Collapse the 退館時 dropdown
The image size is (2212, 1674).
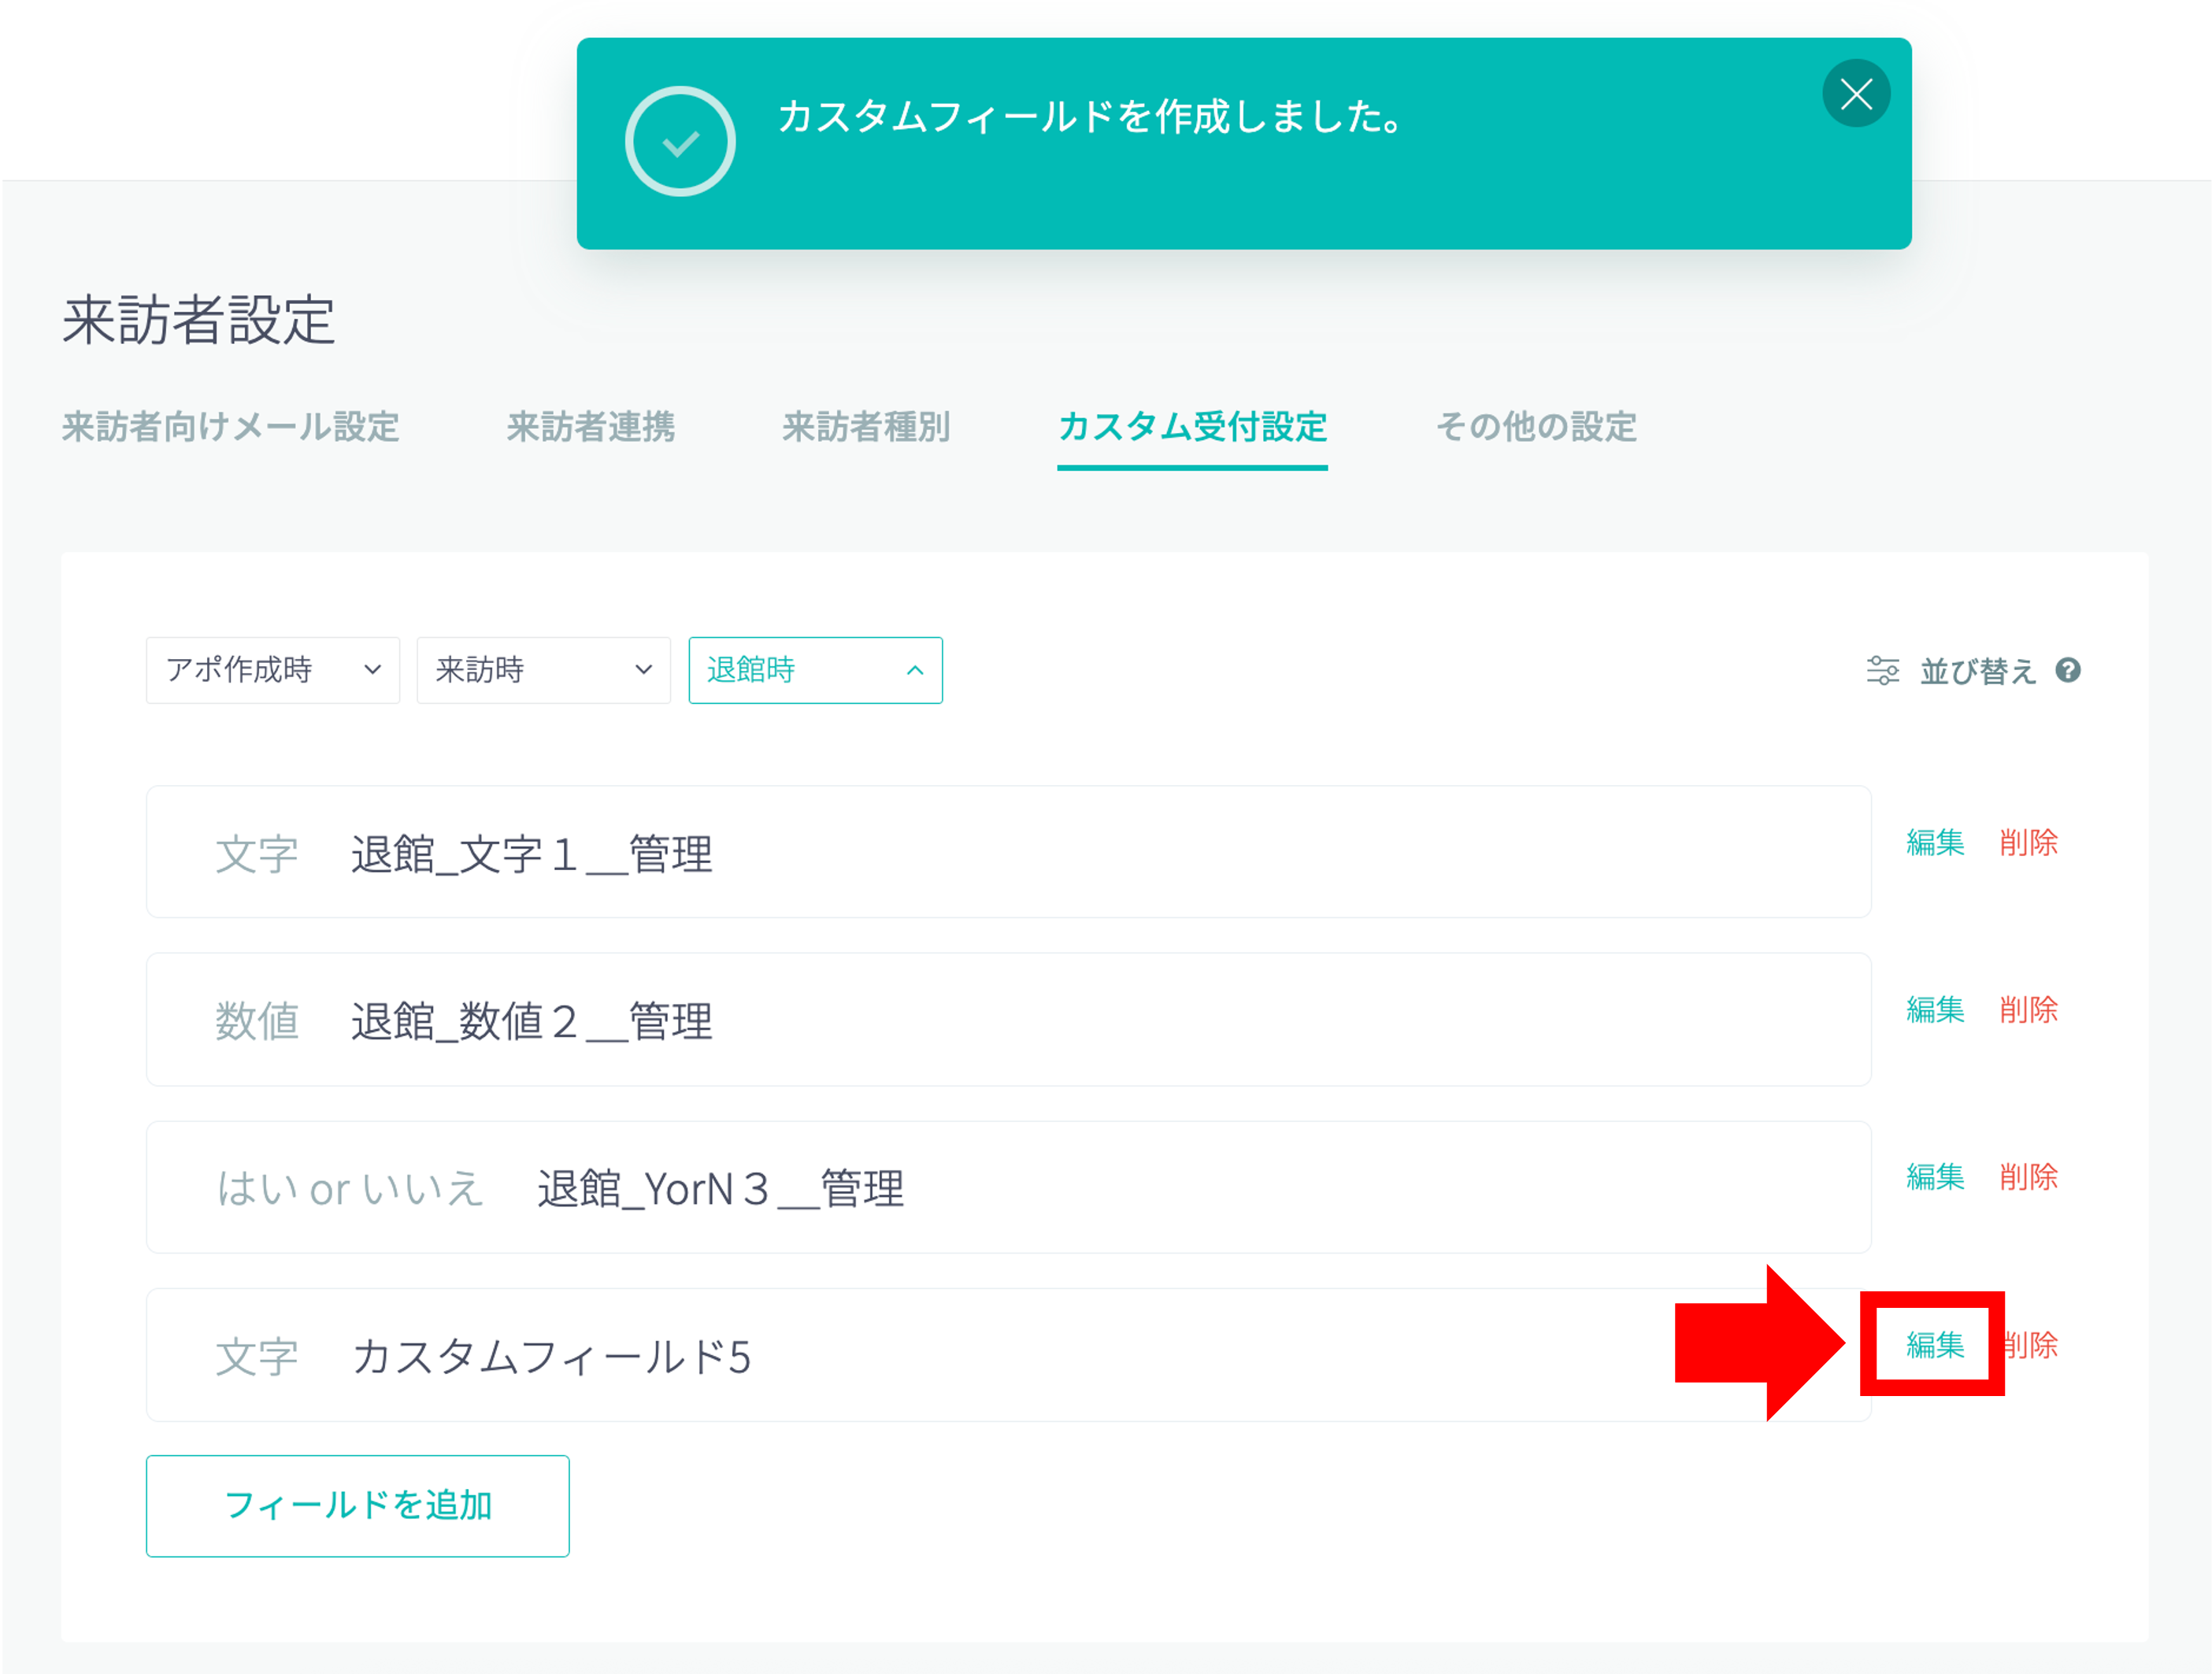815,670
